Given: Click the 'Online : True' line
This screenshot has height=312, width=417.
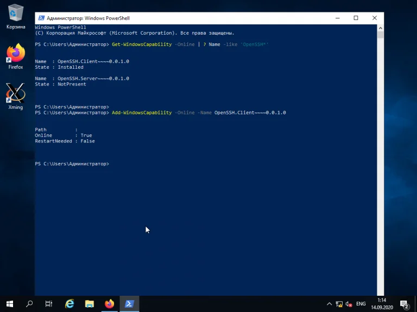Looking at the screenshot, I should [x=64, y=135].
